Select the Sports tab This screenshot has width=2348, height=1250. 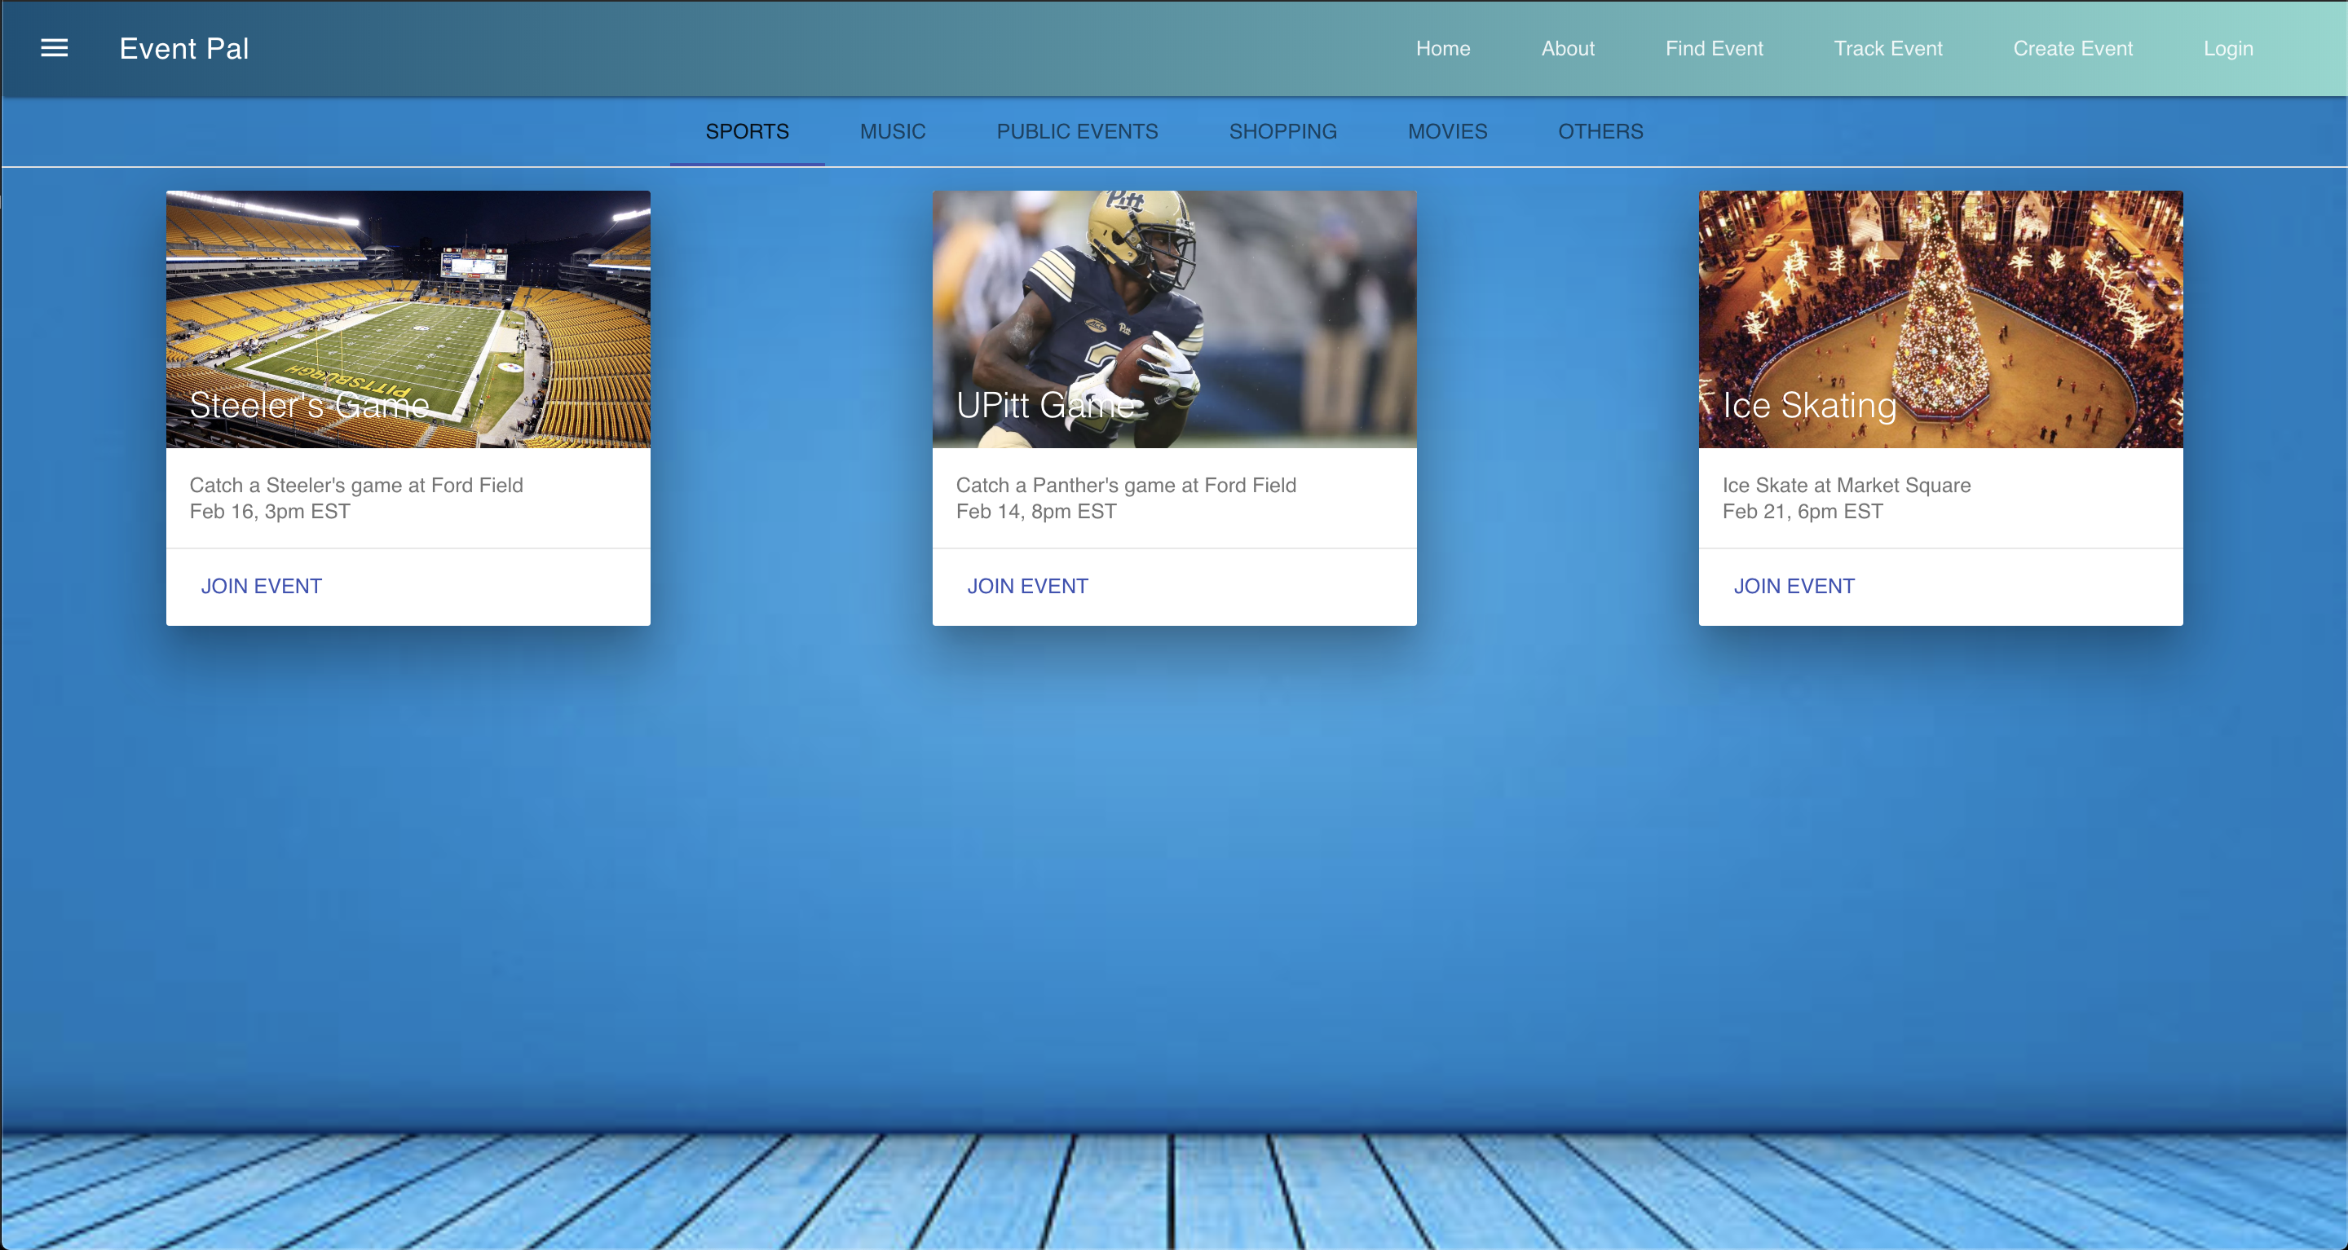click(748, 131)
